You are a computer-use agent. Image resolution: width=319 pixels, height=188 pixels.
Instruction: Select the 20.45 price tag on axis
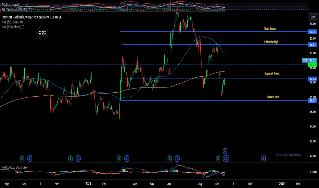point(312,32)
